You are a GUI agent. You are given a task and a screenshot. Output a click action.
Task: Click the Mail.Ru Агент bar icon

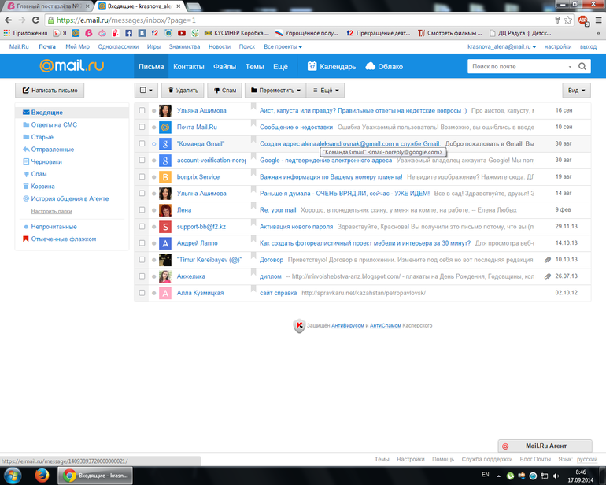click(505, 446)
